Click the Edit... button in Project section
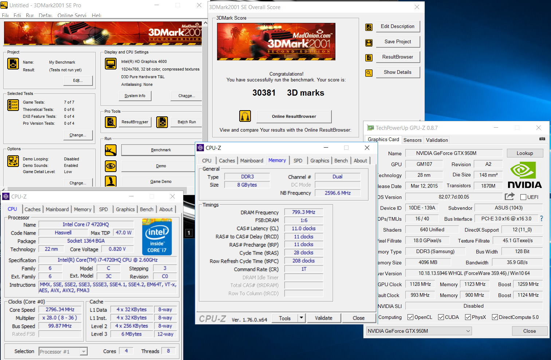Viewport: 551px width, 360px height. [78, 80]
